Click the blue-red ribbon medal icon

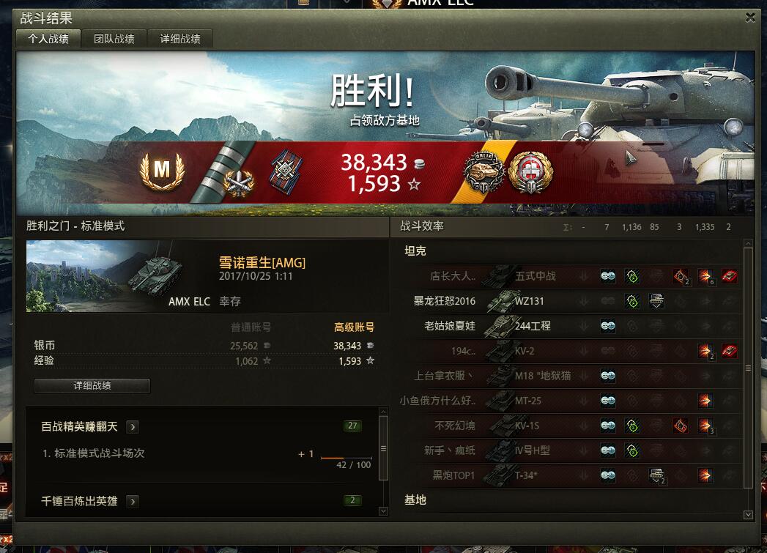pyautogui.click(x=286, y=171)
